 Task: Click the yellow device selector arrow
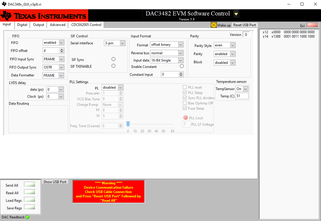tap(236, 14)
